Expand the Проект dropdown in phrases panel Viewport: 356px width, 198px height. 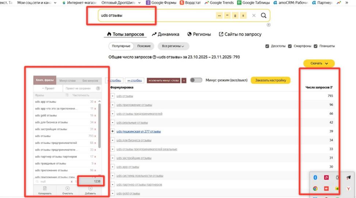(48, 88)
